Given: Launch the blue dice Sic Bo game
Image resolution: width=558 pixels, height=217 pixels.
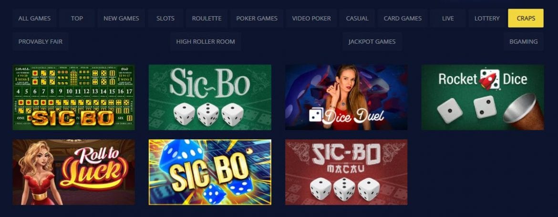Looking at the screenshot, I should (x=210, y=172).
